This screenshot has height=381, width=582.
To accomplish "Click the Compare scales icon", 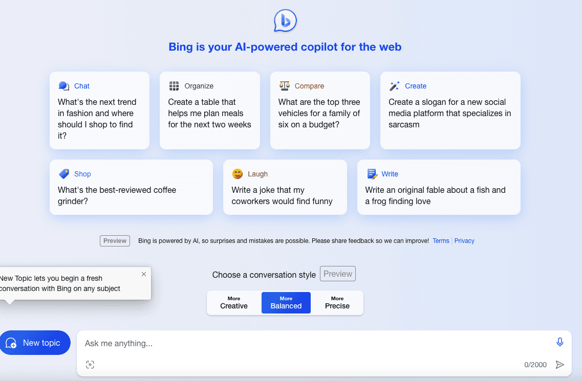I will pos(284,86).
